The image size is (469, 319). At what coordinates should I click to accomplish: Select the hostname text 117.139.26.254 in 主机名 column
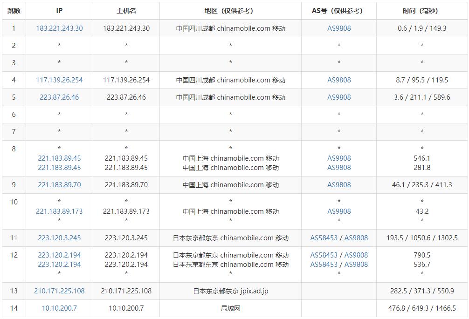point(126,80)
